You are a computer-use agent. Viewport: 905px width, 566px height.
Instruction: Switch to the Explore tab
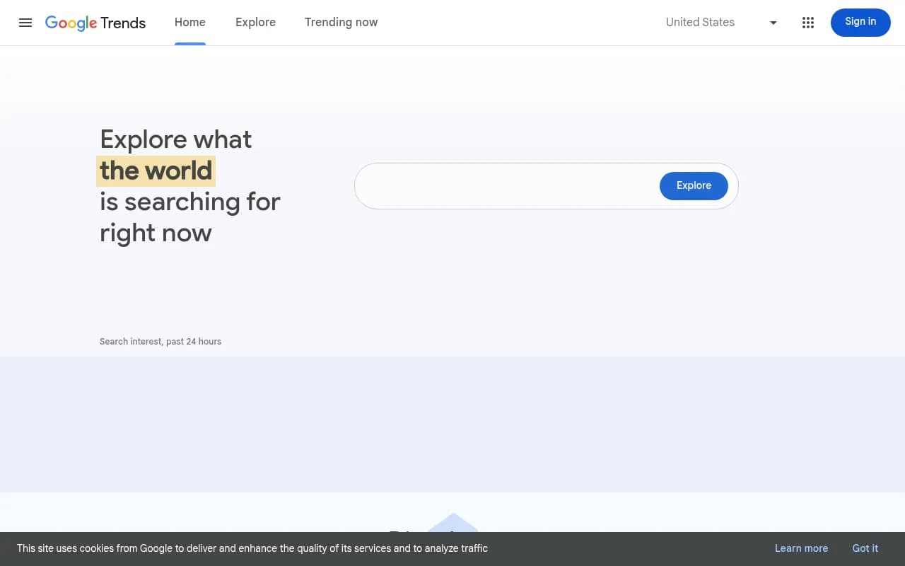255,22
